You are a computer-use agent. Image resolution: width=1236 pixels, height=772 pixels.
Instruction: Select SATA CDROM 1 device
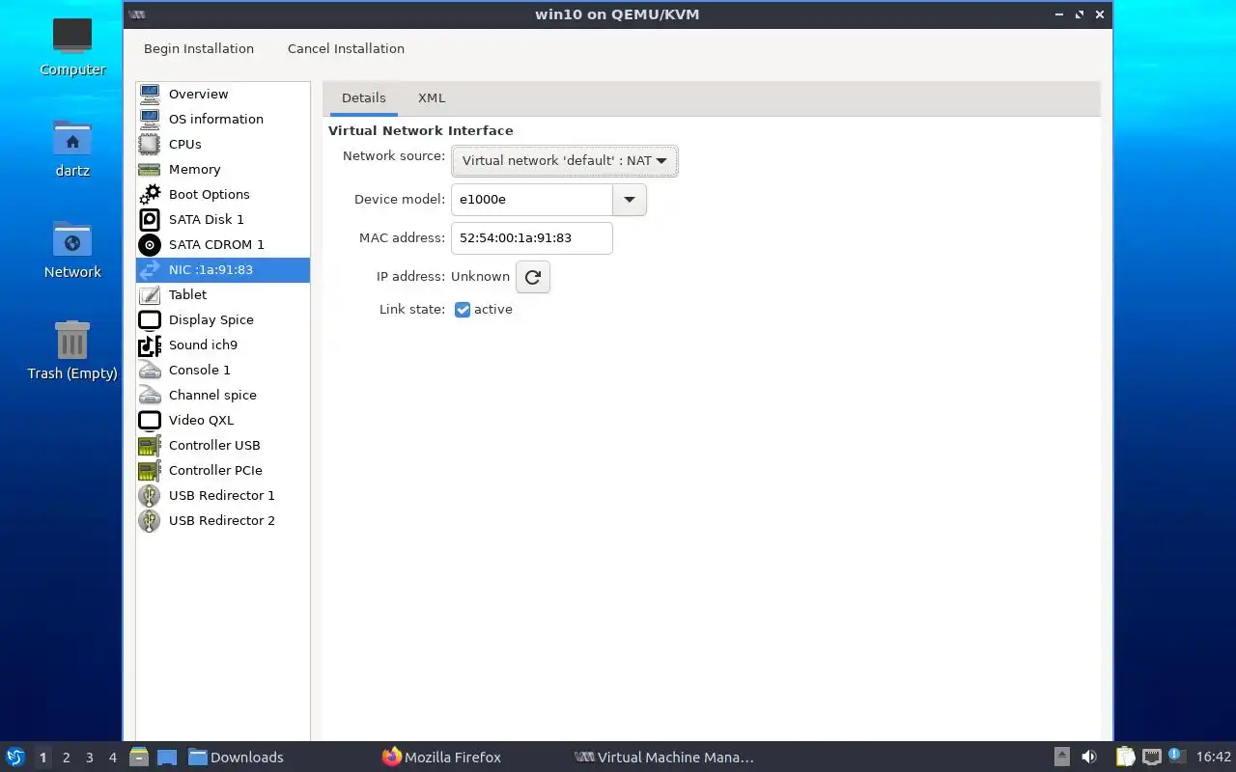coord(222,244)
